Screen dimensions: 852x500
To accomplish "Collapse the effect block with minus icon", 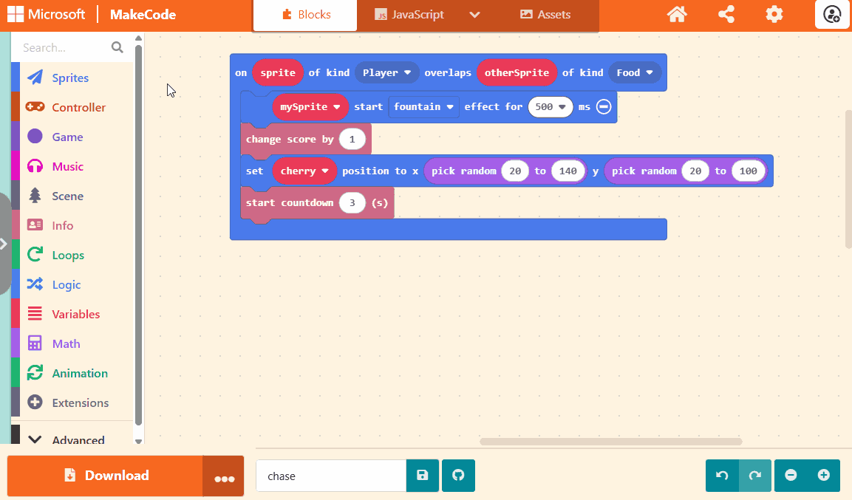I will (604, 106).
